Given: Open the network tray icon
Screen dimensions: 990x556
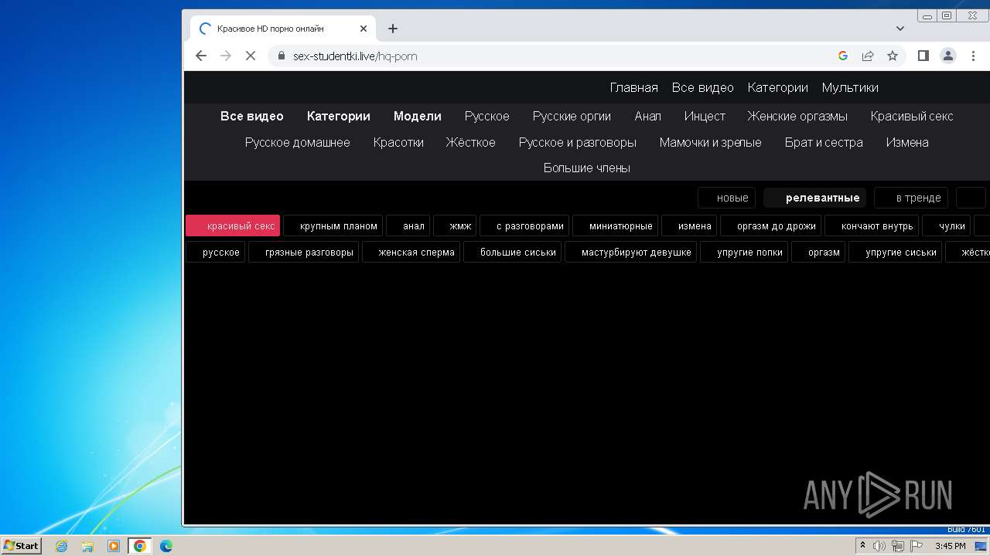Looking at the screenshot, I should tap(898, 546).
